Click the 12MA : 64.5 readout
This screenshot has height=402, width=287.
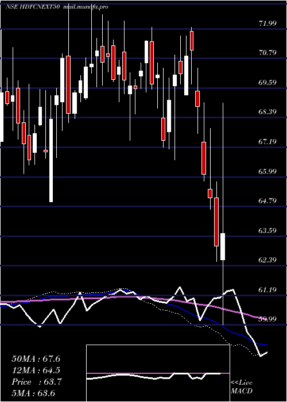pyautogui.click(x=36, y=370)
